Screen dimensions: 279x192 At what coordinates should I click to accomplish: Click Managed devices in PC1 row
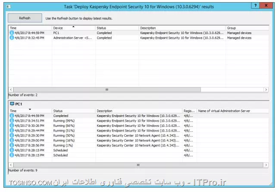239,33
